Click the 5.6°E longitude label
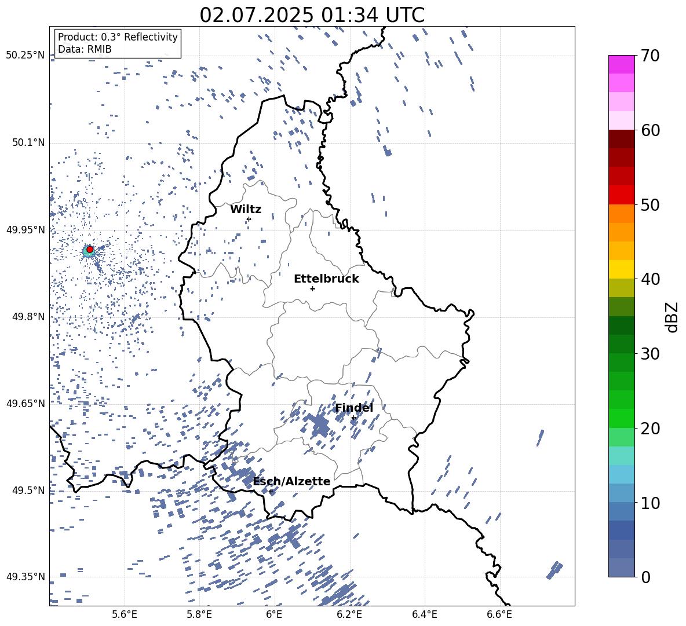The image size is (686, 626). (x=125, y=615)
